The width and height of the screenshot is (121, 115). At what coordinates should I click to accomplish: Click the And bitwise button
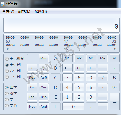[44, 107]
